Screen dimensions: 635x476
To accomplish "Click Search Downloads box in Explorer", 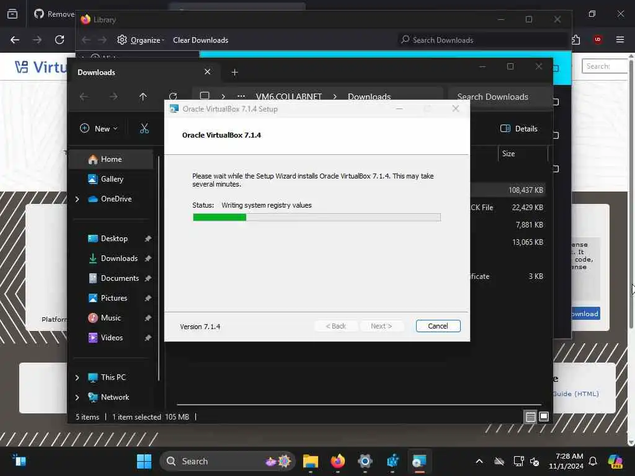I will tap(500, 97).
